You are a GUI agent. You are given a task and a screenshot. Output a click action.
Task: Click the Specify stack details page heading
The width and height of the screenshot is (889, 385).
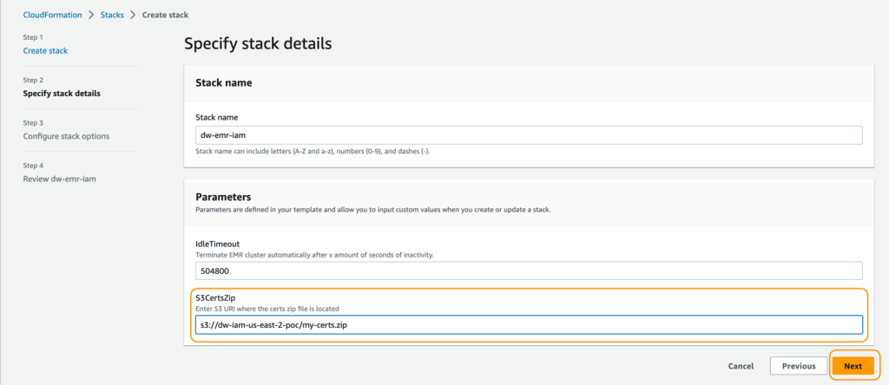click(258, 44)
